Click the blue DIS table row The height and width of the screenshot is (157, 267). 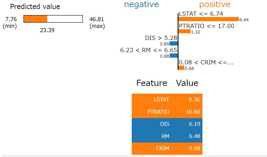tap(167, 124)
